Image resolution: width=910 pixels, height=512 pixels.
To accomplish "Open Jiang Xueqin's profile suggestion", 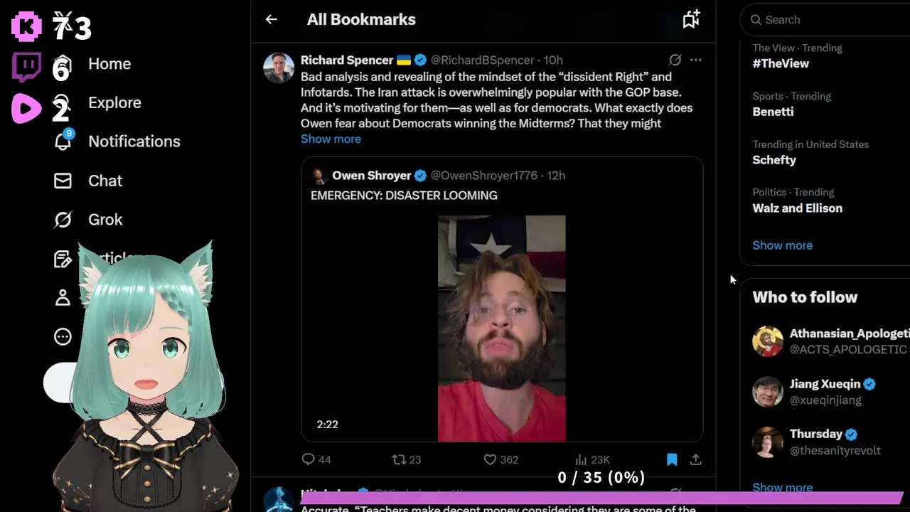I will point(825,392).
